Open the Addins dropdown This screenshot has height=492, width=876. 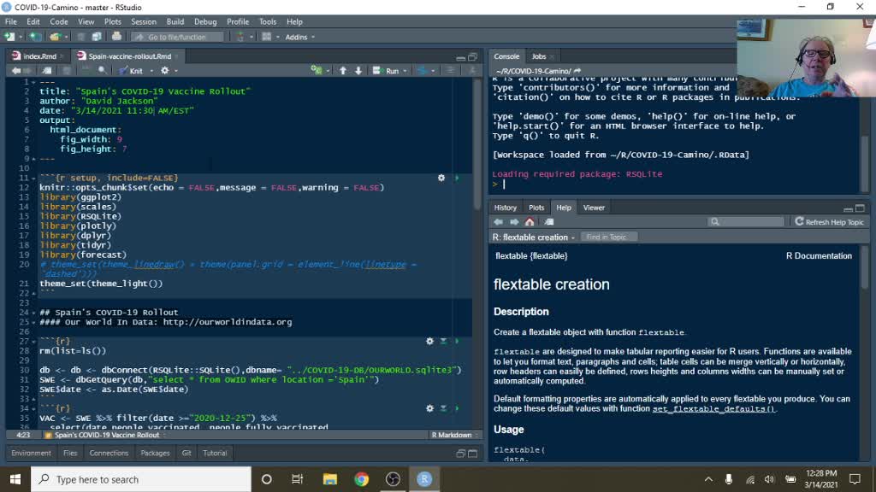click(x=300, y=37)
